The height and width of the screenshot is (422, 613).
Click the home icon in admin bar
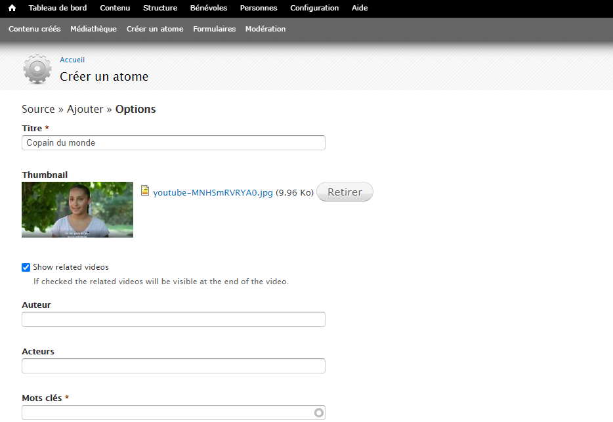point(12,9)
